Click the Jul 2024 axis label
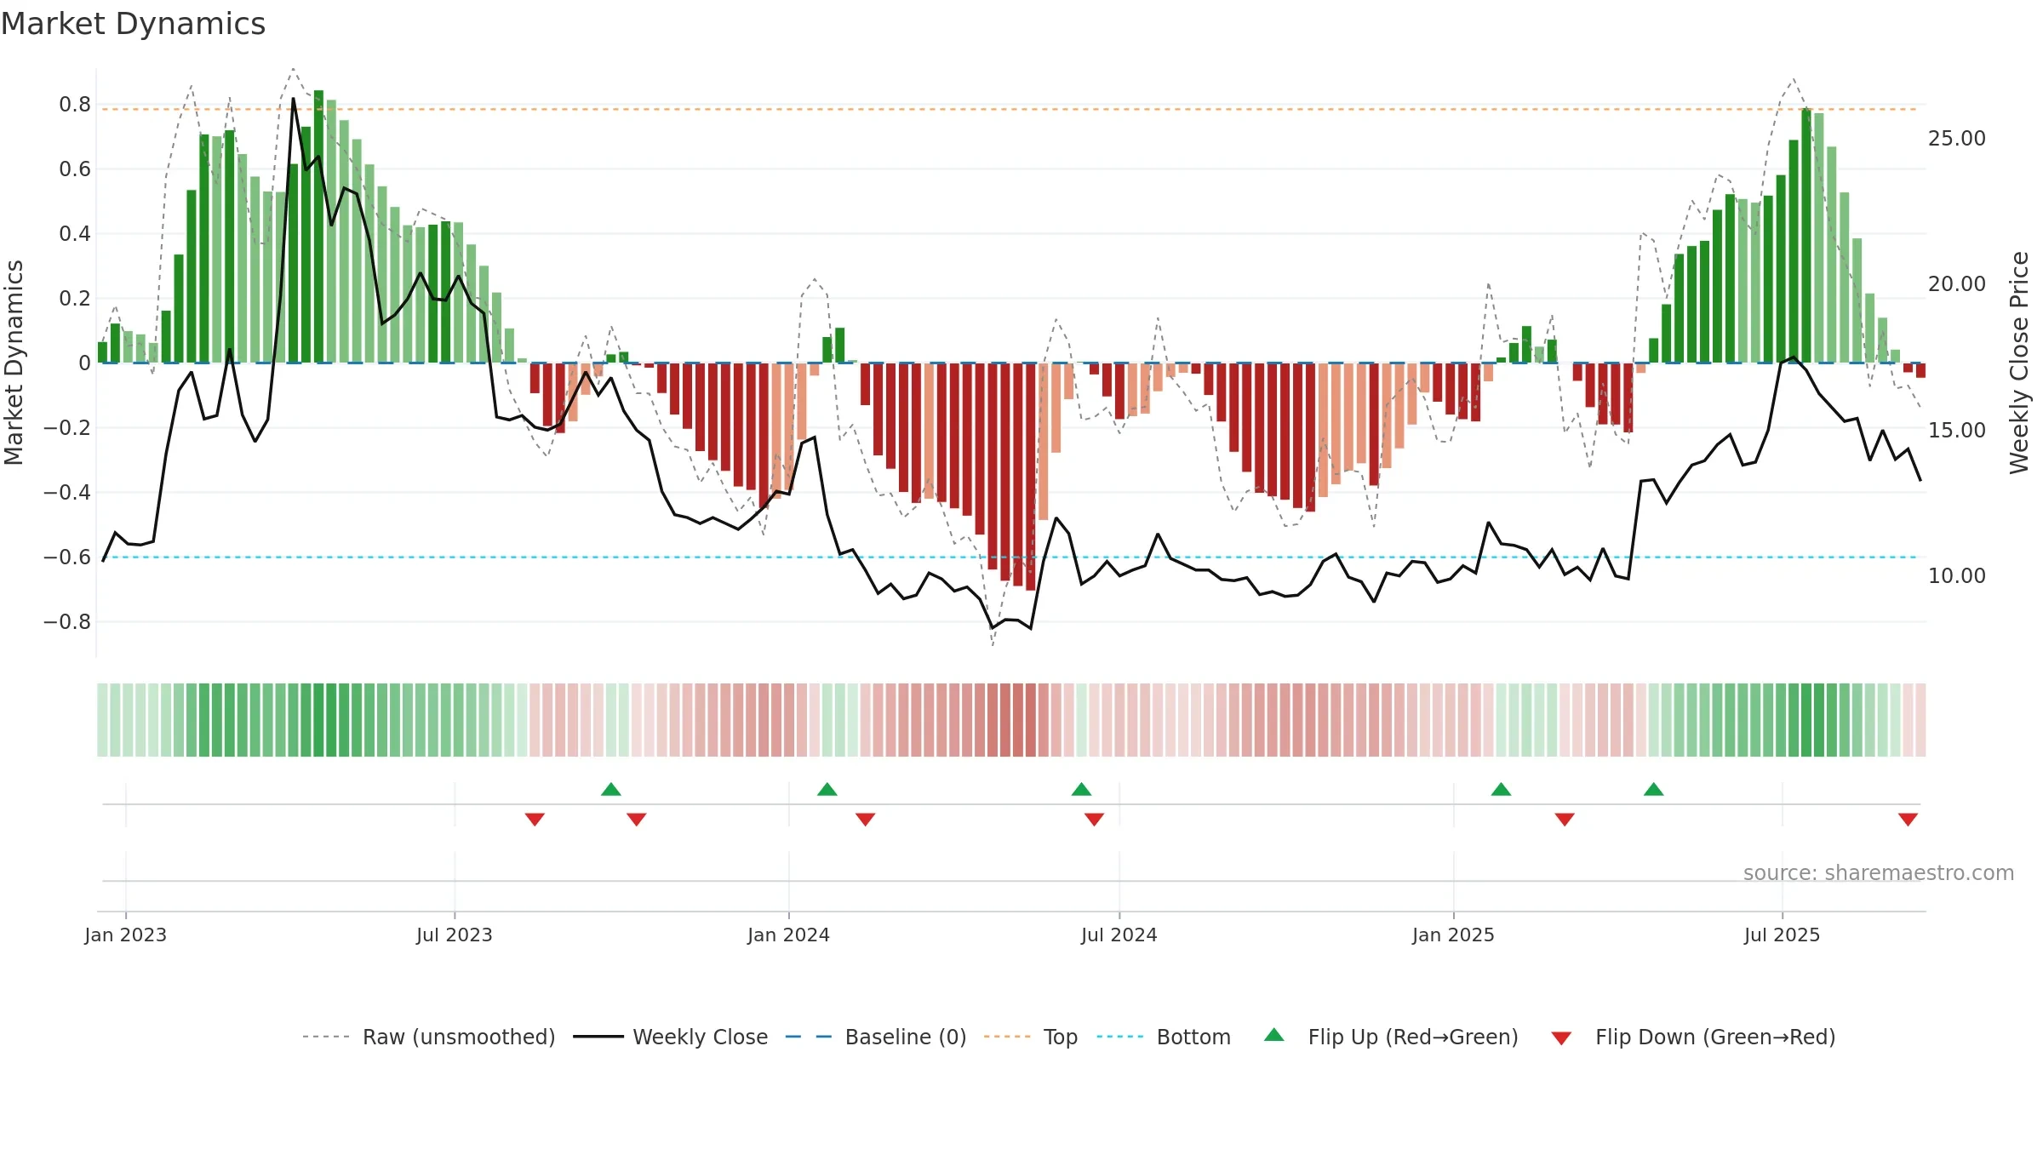The height and width of the screenshot is (1149, 2043). pos(1119,935)
